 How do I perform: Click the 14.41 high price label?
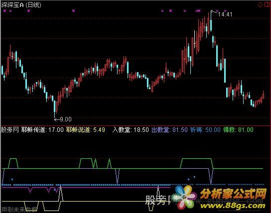225,14
